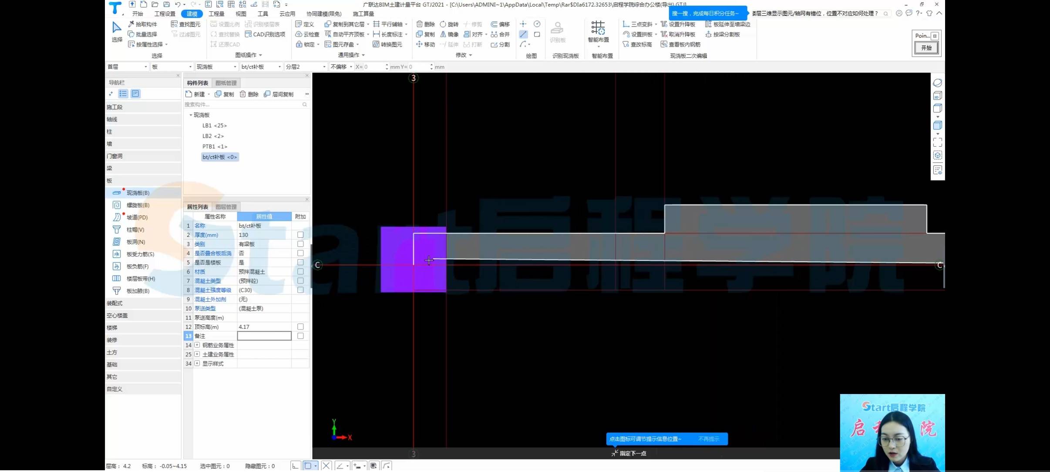The width and height of the screenshot is (1050, 472).
Task: Open the 视图 ribbon tab
Action: point(241,13)
